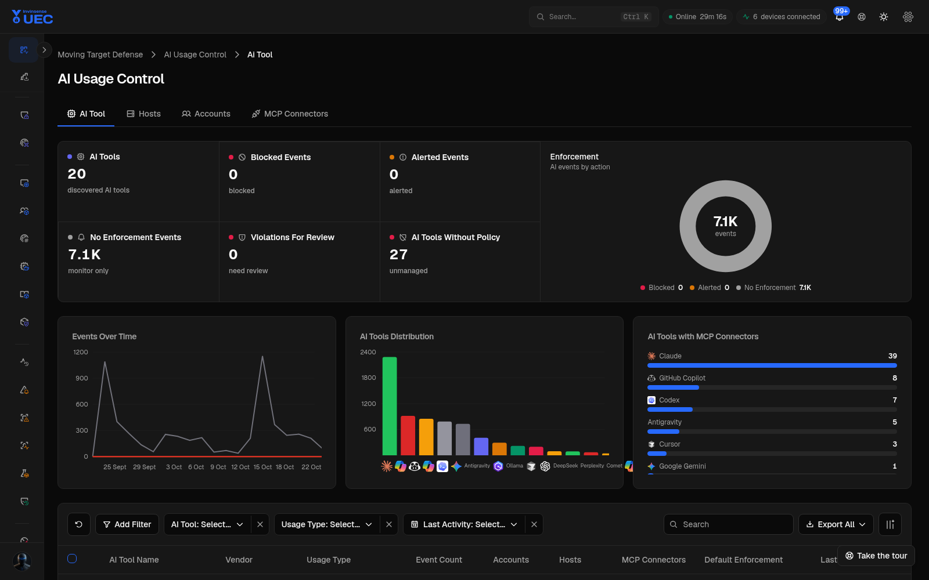Screen dimensions: 929x580
Task: Click the help lifebuoy icon in header
Action: pyautogui.click(x=862, y=17)
